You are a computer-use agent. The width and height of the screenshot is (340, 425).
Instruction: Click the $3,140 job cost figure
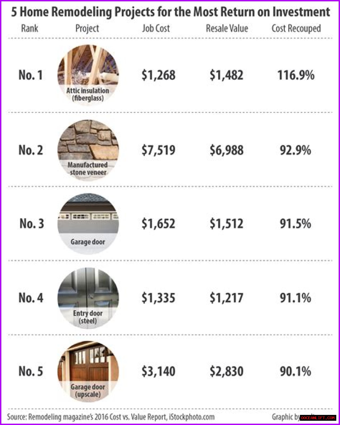point(158,372)
